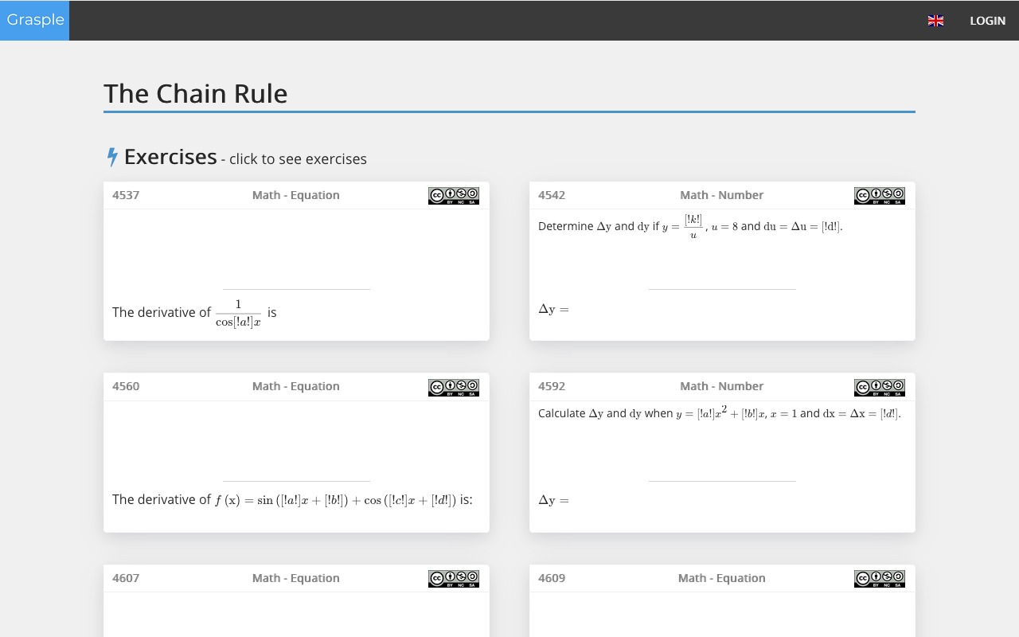Click The Chain Rule page title
Screen dimensions: 1019x637
click(x=196, y=94)
